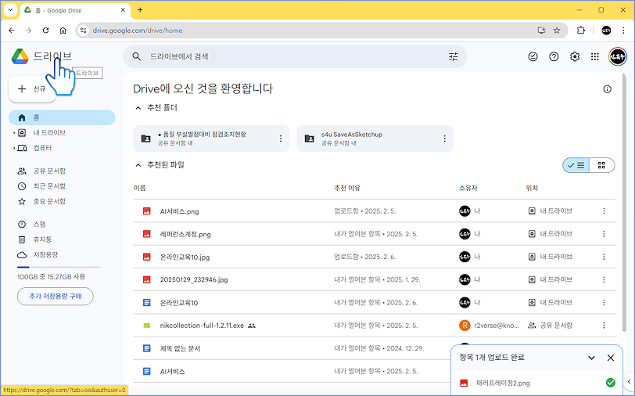The width and height of the screenshot is (635, 396).
Task: Open the 품질 부실벌점대비 점검조치현황 folder
Action: coord(211,139)
